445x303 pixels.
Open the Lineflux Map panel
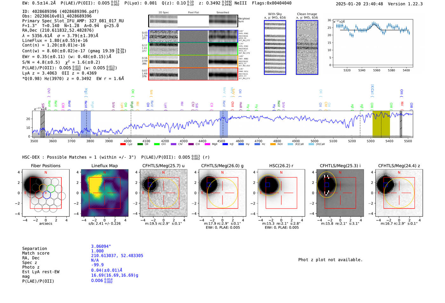[x=105, y=193]
